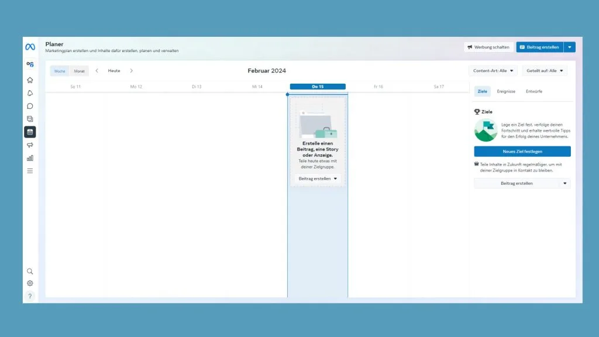Click the search magnifier in sidebar

click(x=30, y=271)
